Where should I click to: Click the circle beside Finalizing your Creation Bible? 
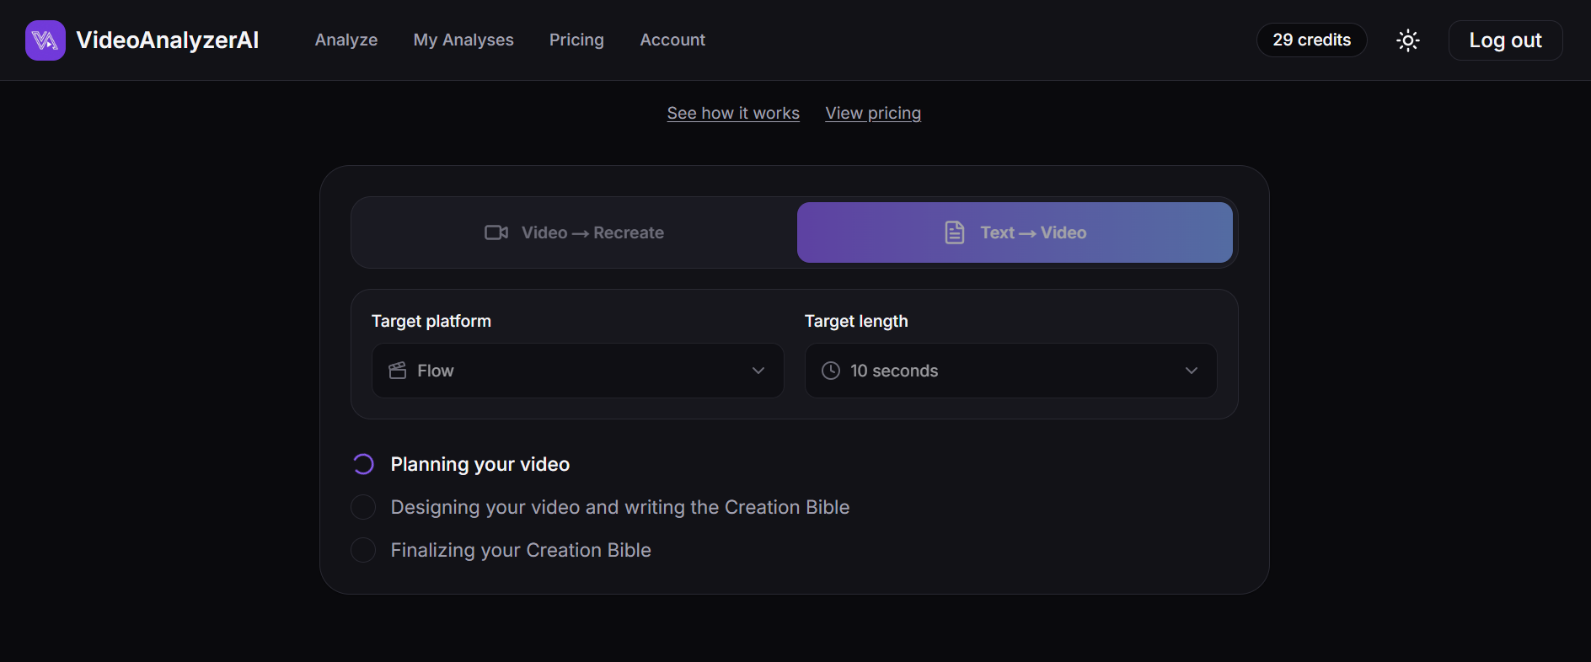[363, 550]
